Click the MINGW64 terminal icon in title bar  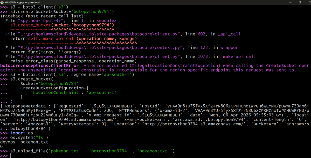[2, 2]
